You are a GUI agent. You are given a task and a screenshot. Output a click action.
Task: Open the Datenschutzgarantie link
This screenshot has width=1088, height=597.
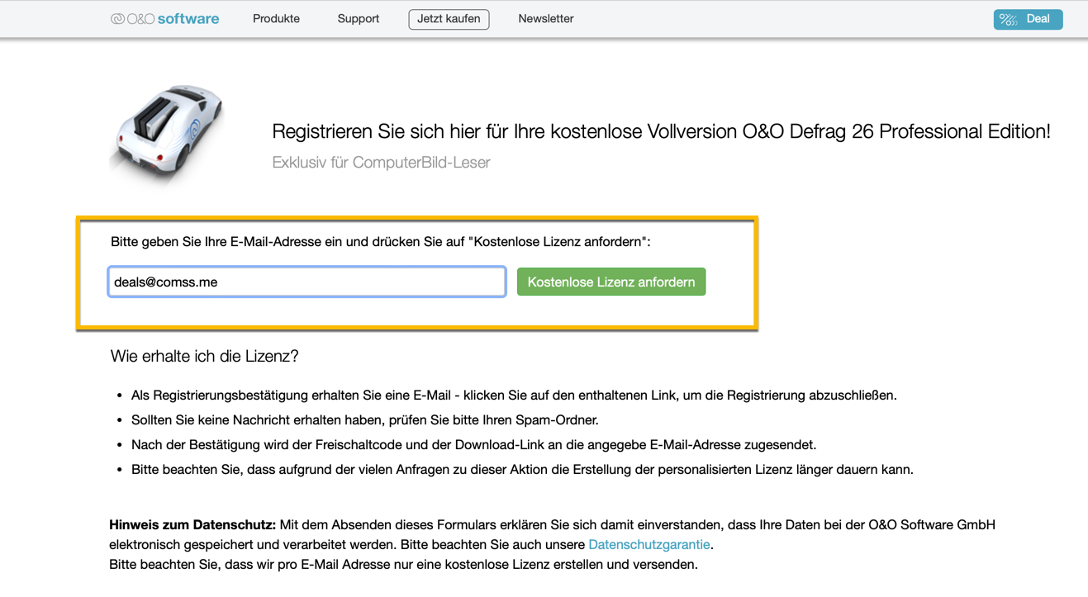coord(649,545)
